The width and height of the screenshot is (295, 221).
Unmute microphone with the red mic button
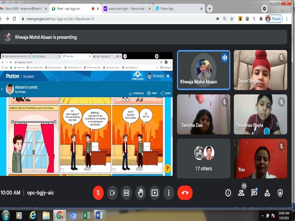(98, 193)
